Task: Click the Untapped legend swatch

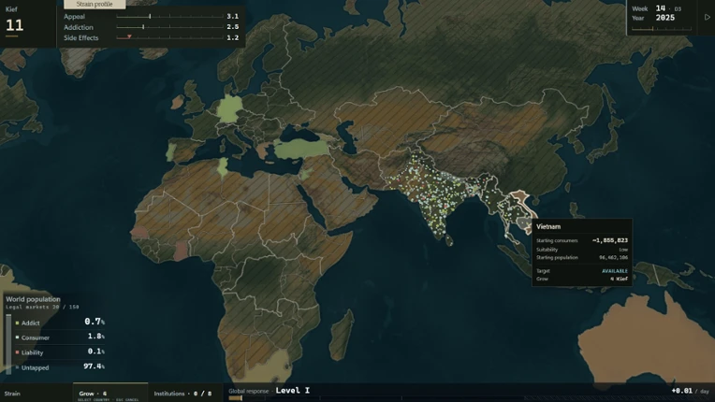Action: (18, 367)
